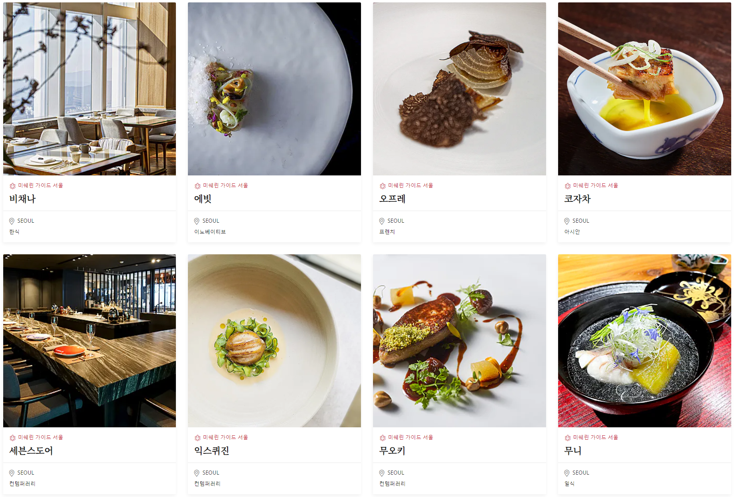View the 무니 black bowl dish photo

tap(645, 341)
